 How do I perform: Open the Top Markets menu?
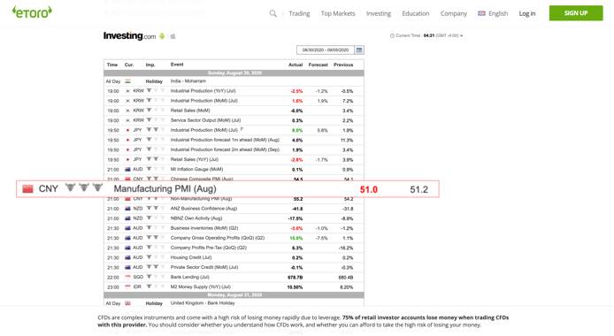pos(338,13)
